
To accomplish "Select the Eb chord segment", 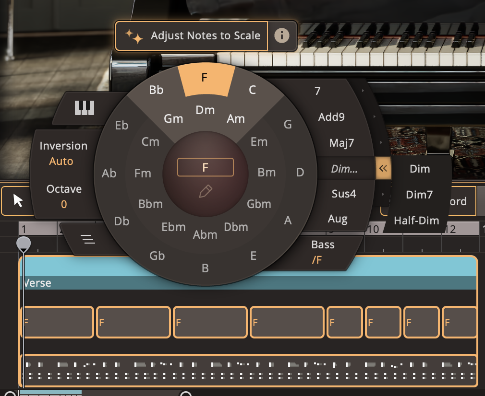I will [x=121, y=126].
